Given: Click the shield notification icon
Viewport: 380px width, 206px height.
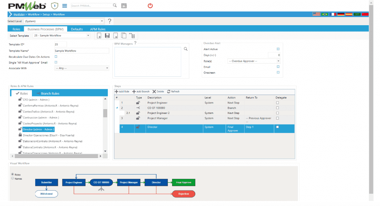Looking at the screenshot, I should click(55, 6).
